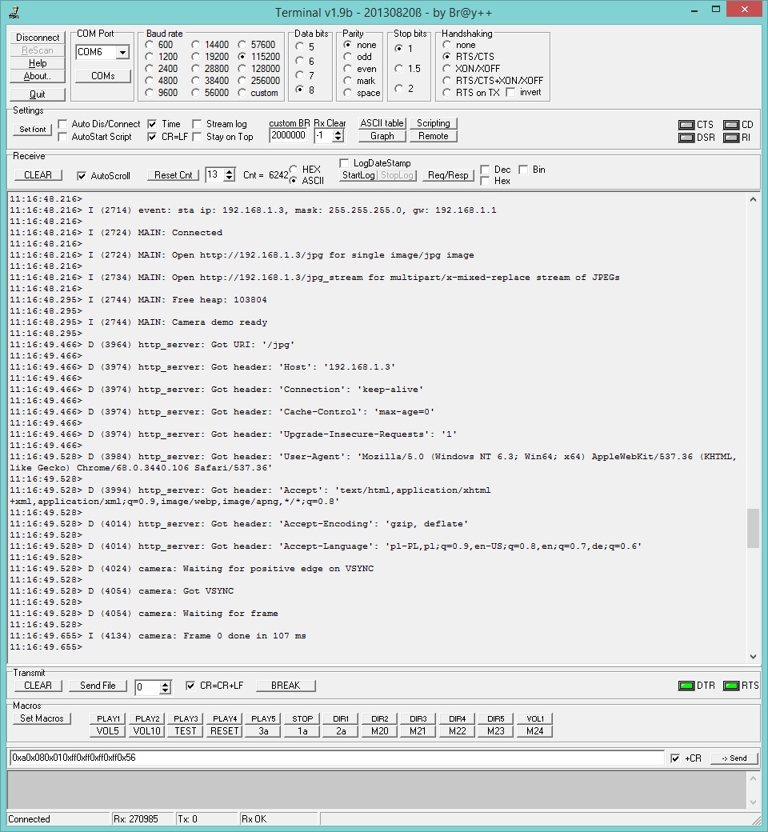Enable LogDateStamp checkbox

pos(344,163)
